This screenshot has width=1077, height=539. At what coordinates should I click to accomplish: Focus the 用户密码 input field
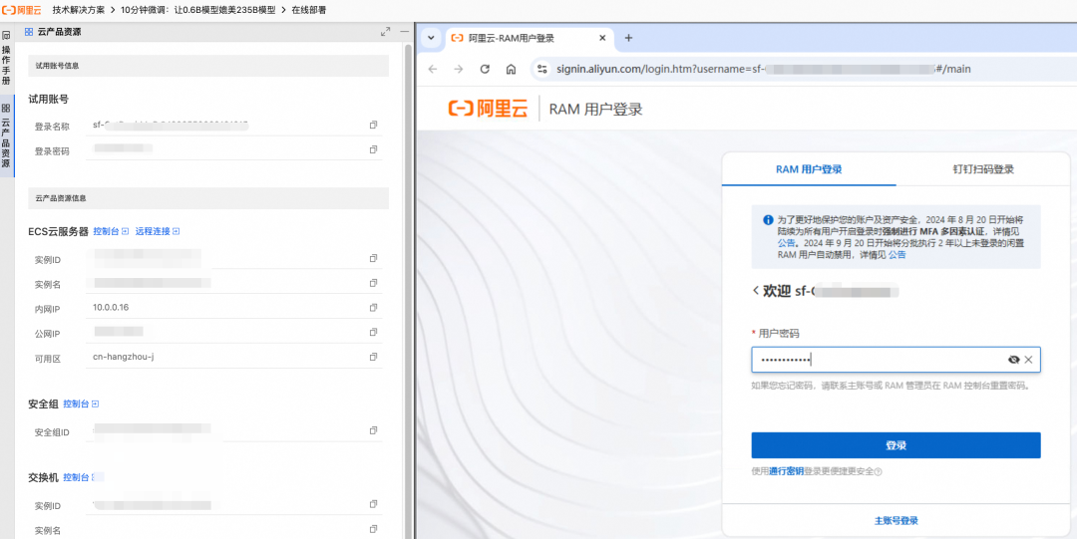pos(878,360)
